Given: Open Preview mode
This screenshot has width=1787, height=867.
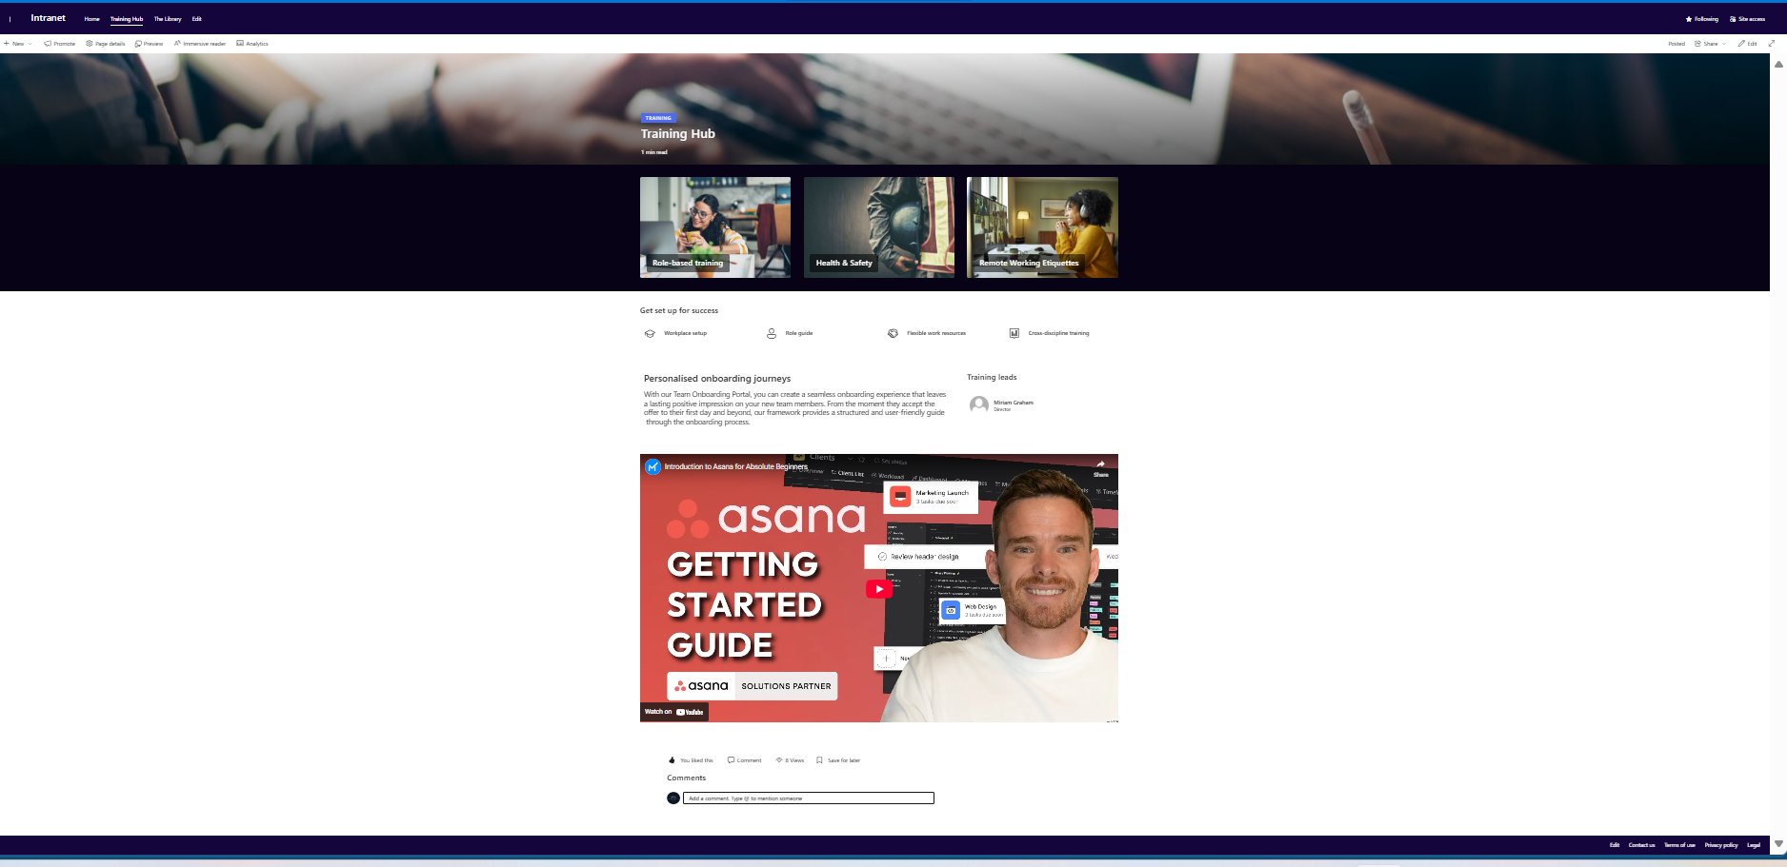Looking at the screenshot, I should (149, 43).
